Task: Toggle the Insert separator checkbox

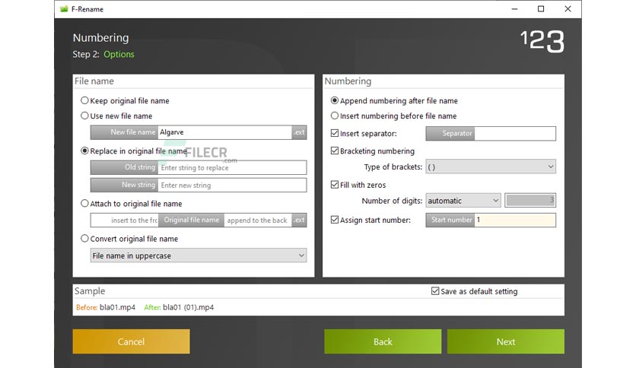Action: point(335,133)
